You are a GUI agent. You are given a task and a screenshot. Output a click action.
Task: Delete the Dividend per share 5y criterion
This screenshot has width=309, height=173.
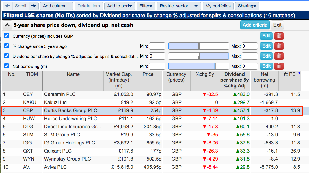[279, 56]
